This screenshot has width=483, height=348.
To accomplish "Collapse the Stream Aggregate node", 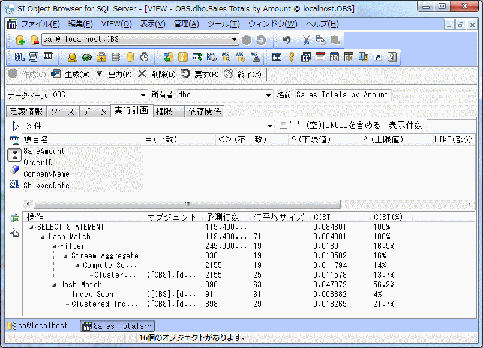I will pyautogui.click(x=65, y=256).
